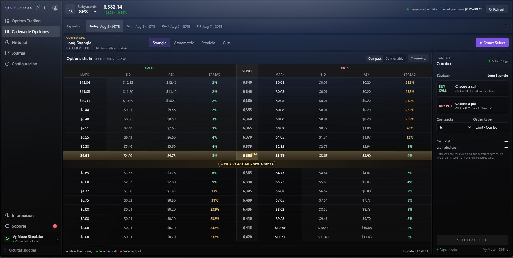Select the $3.79 put mark at strike 6,380
513x258 pixels.
pyautogui.click(x=280, y=155)
